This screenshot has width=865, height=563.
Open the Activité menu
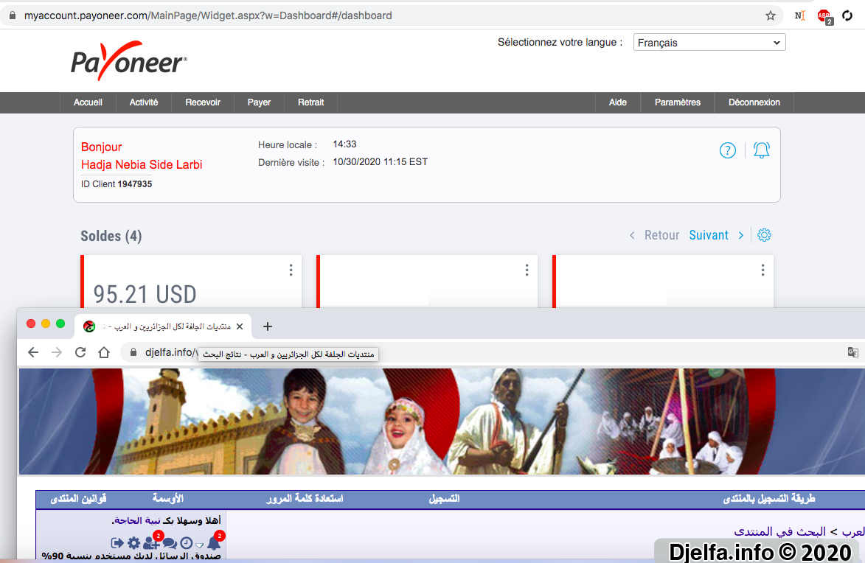[144, 102]
